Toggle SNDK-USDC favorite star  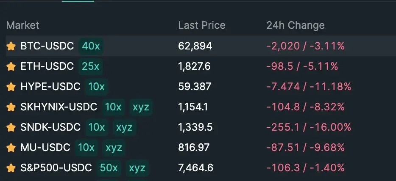pos(11,127)
